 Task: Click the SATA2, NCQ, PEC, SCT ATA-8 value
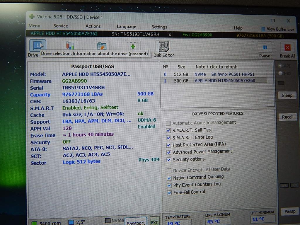(x=98, y=148)
